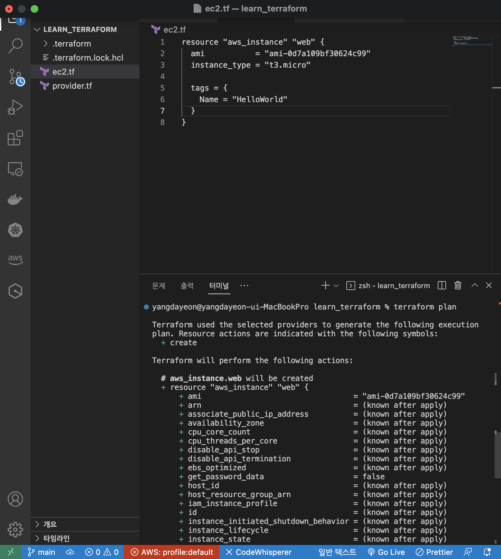Switch to the 문제 problems tab
The height and width of the screenshot is (559, 501).
point(159,286)
